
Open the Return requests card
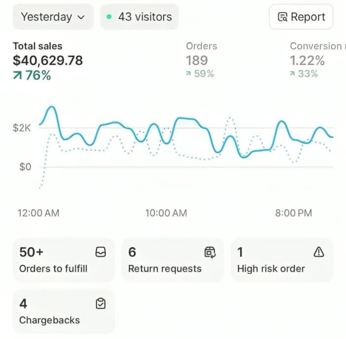(173, 260)
